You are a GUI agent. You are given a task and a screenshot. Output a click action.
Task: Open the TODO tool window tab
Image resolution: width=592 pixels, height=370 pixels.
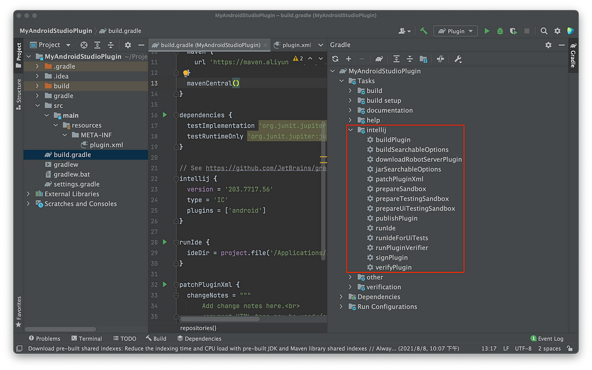tap(125, 338)
